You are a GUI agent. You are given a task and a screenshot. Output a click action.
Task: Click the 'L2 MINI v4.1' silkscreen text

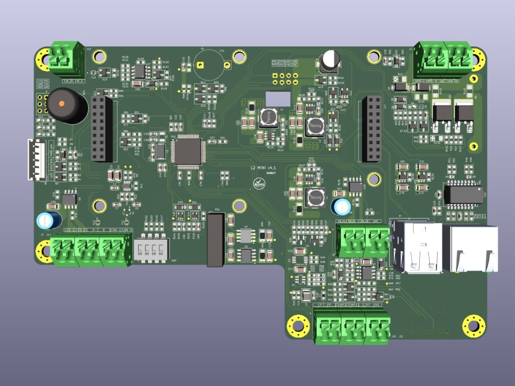click(263, 167)
